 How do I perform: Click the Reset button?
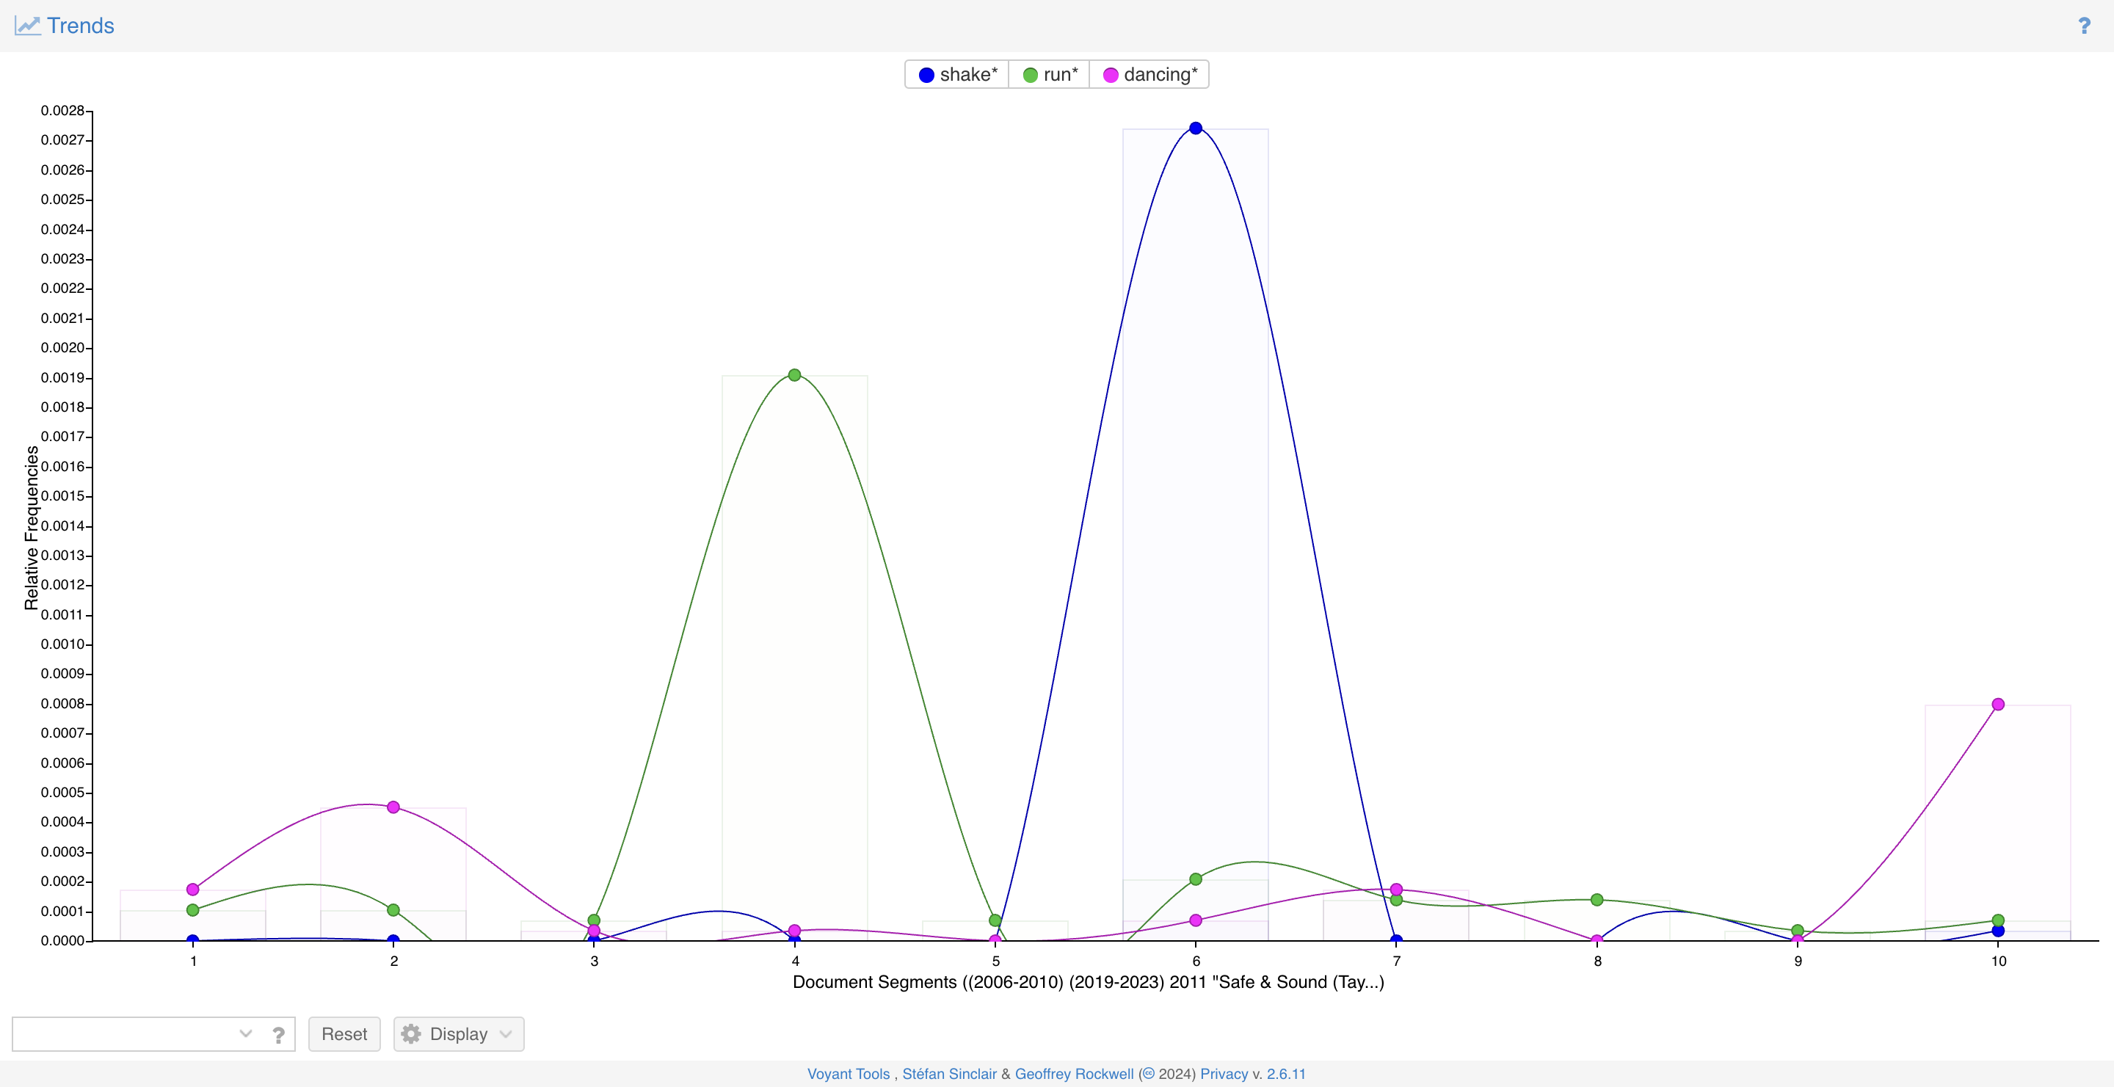pos(344,1033)
